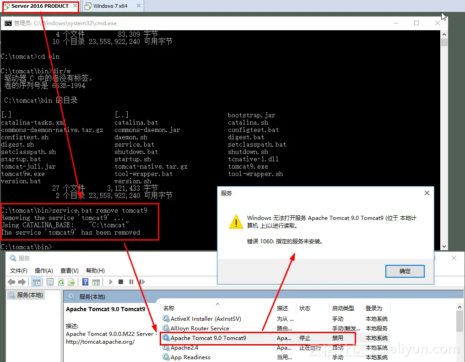Click Stop Service square icon
The width and height of the screenshot is (465, 362).
tap(121, 282)
